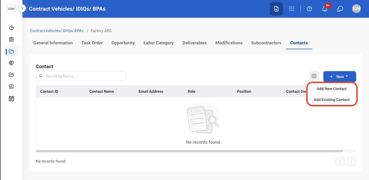
Task: Choose Add New Contact from menu
Action: click(x=332, y=89)
